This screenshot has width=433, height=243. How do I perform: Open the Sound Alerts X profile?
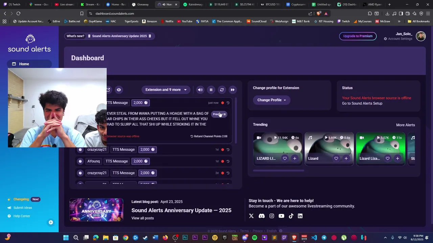[251, 216]
